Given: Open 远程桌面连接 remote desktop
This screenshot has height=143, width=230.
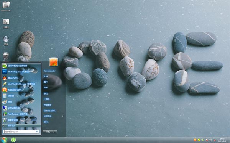Looking at the screenshot, I should click(x=21, y=108).
